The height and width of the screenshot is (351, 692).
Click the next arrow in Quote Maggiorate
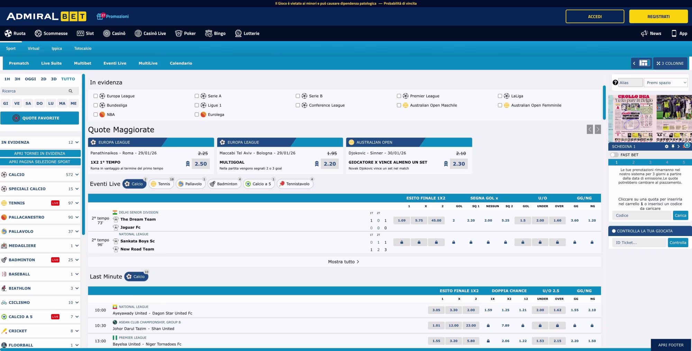[598, 129]
